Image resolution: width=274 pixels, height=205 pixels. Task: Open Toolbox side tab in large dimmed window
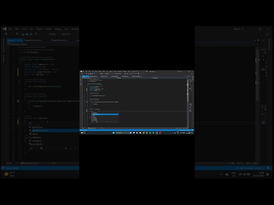point(4,59)
